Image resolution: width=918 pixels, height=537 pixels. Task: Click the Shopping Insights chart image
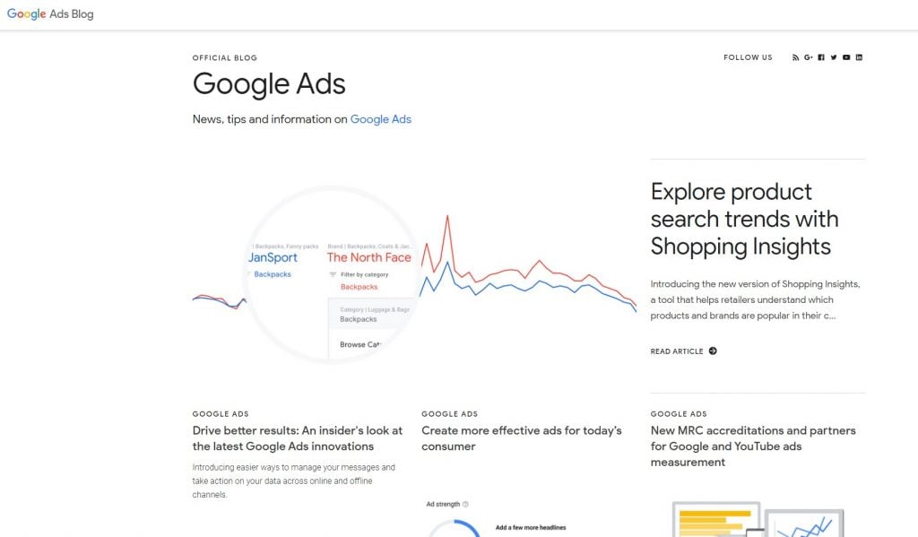414,273
